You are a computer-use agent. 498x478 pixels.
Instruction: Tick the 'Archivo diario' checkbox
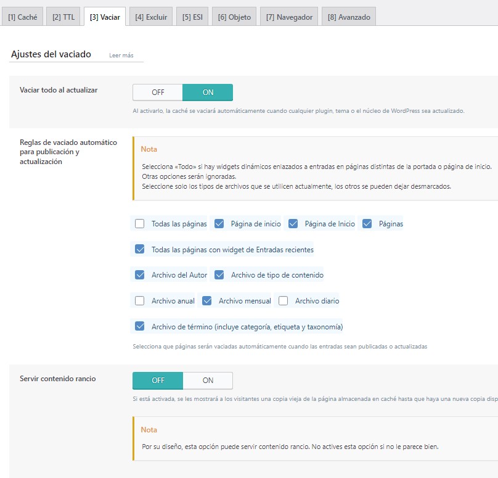284,301
